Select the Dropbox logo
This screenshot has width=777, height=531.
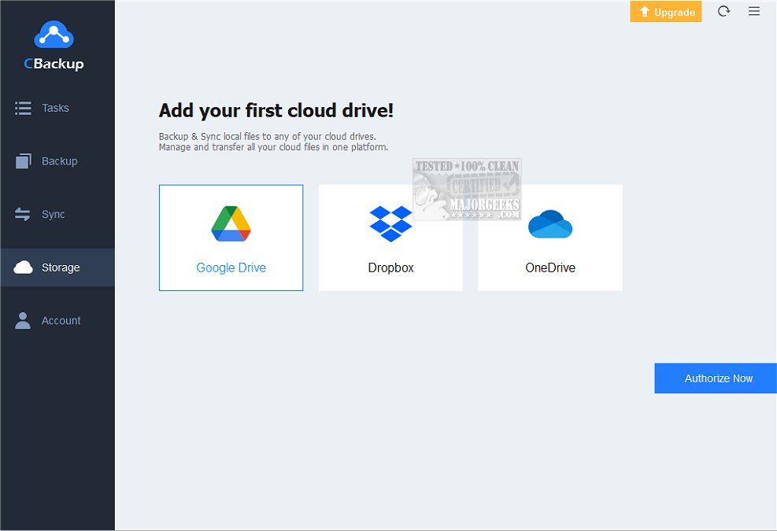pyautogui.click(x=390, y=224)
